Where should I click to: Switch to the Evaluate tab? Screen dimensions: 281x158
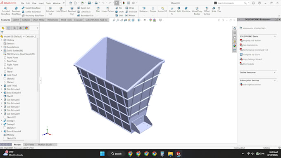(79, 20)
